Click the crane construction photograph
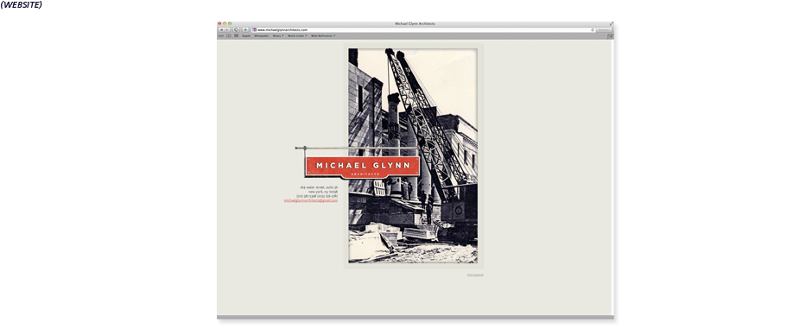This screenshot has width=812, height=335. pos(413,156)
